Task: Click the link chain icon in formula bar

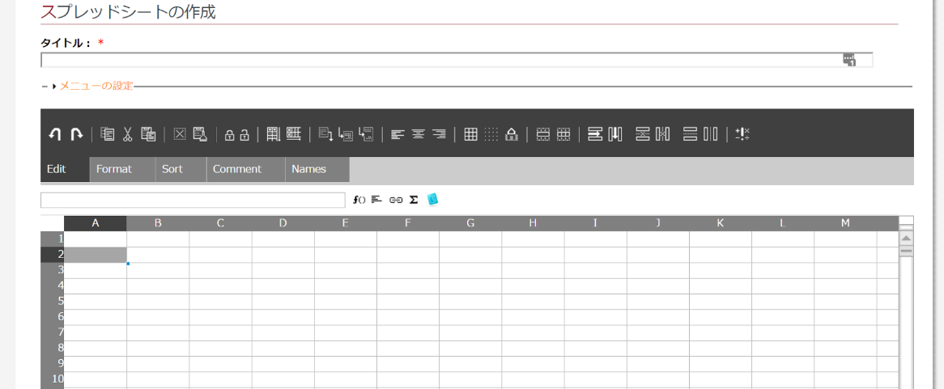Action: pos(395,200)
